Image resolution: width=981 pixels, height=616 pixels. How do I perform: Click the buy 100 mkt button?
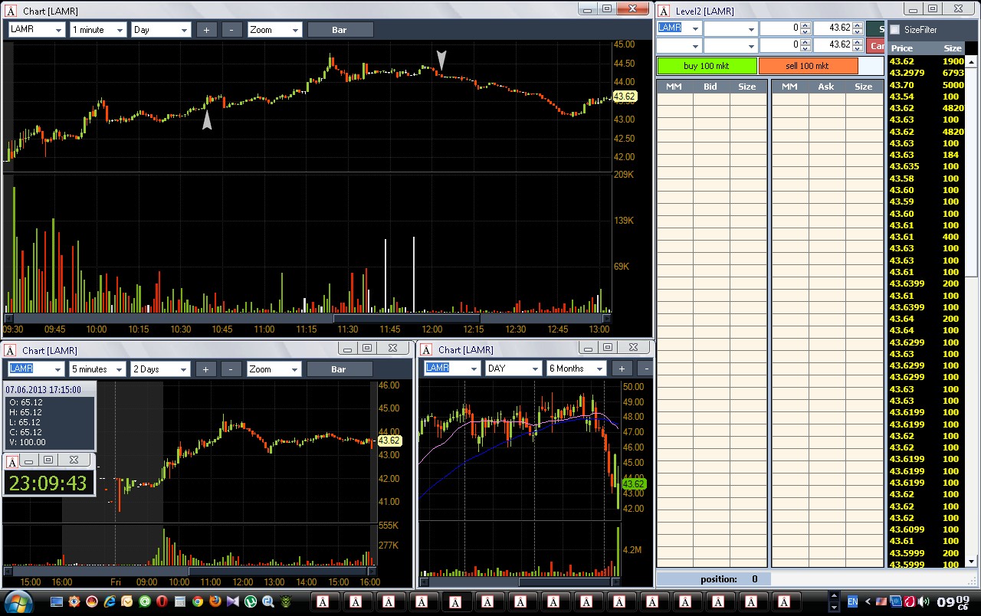point(707,66)
